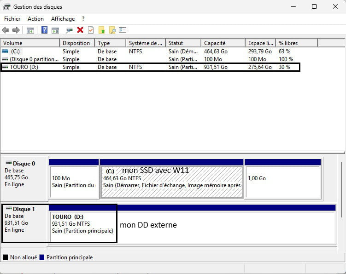Select the (C:) volume row in list
Screen dimensions: 346x274
pyautogui.click(x=15, y=51)
